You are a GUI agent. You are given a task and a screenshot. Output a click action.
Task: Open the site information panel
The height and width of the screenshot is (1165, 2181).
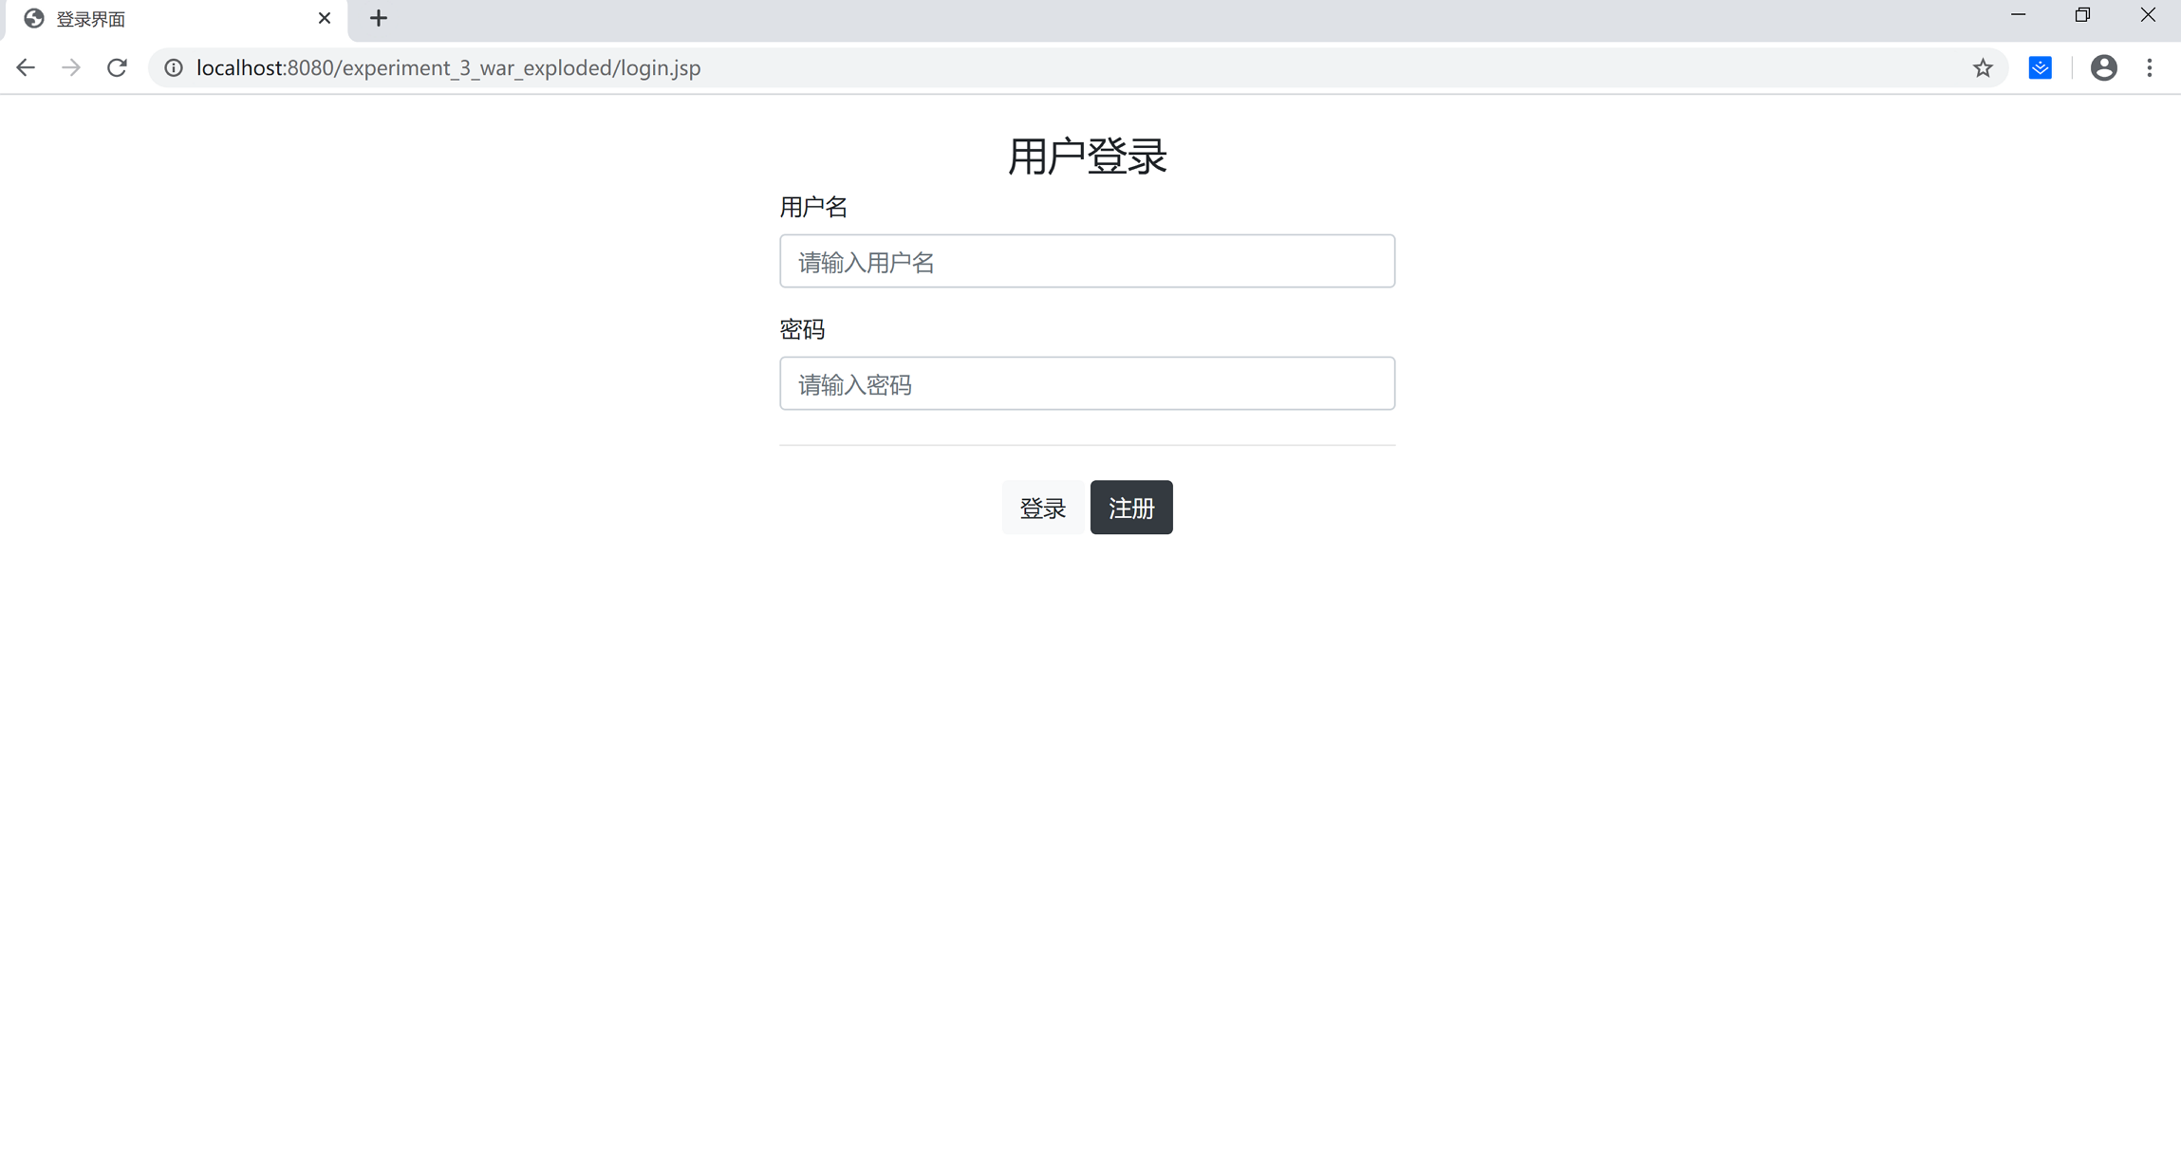[173, 67]
